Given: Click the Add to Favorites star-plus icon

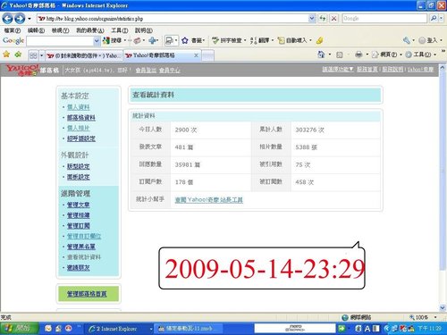Looking at the screenshot, I should 18,54.
